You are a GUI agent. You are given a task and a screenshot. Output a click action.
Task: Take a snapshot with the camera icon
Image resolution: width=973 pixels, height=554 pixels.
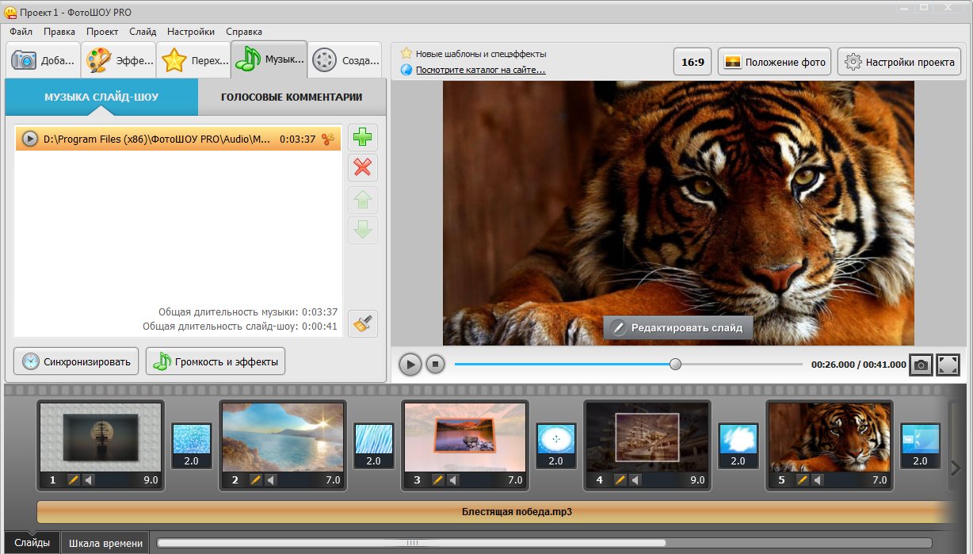click(x=921, y=365)
